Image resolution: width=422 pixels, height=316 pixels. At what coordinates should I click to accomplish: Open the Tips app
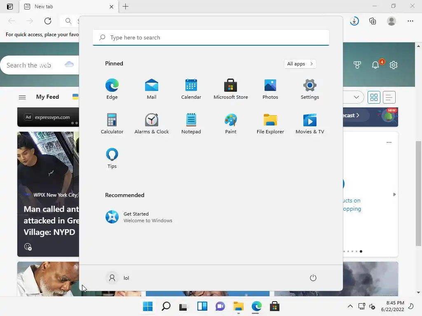tap(112, 158)
